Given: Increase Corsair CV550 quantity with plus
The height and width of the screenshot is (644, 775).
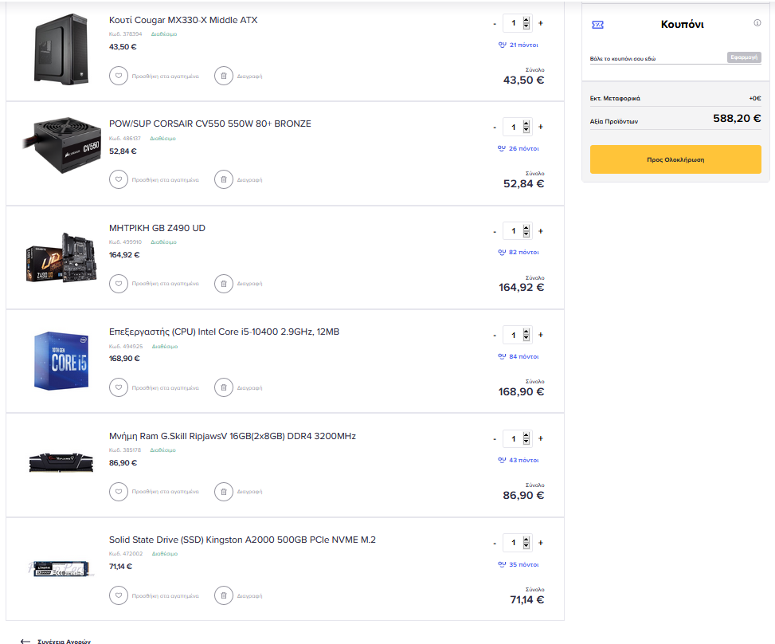Looking at the screenshot, I should point(541,127).
